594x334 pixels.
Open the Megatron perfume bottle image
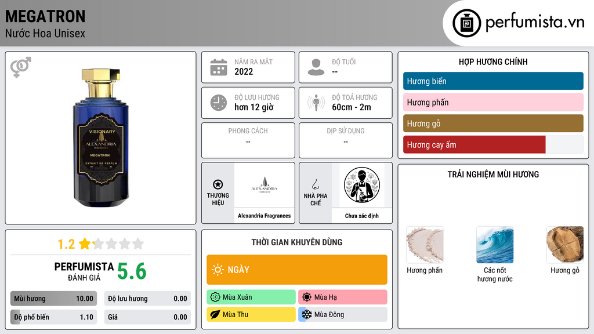(x=101, y=138)
